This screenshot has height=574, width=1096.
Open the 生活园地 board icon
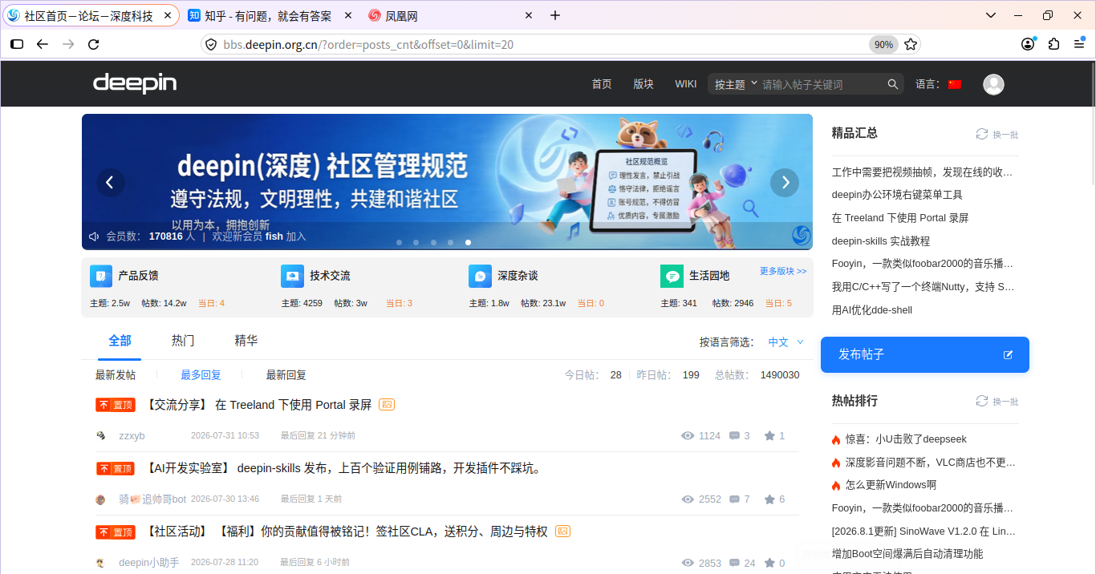click(672, 276)
